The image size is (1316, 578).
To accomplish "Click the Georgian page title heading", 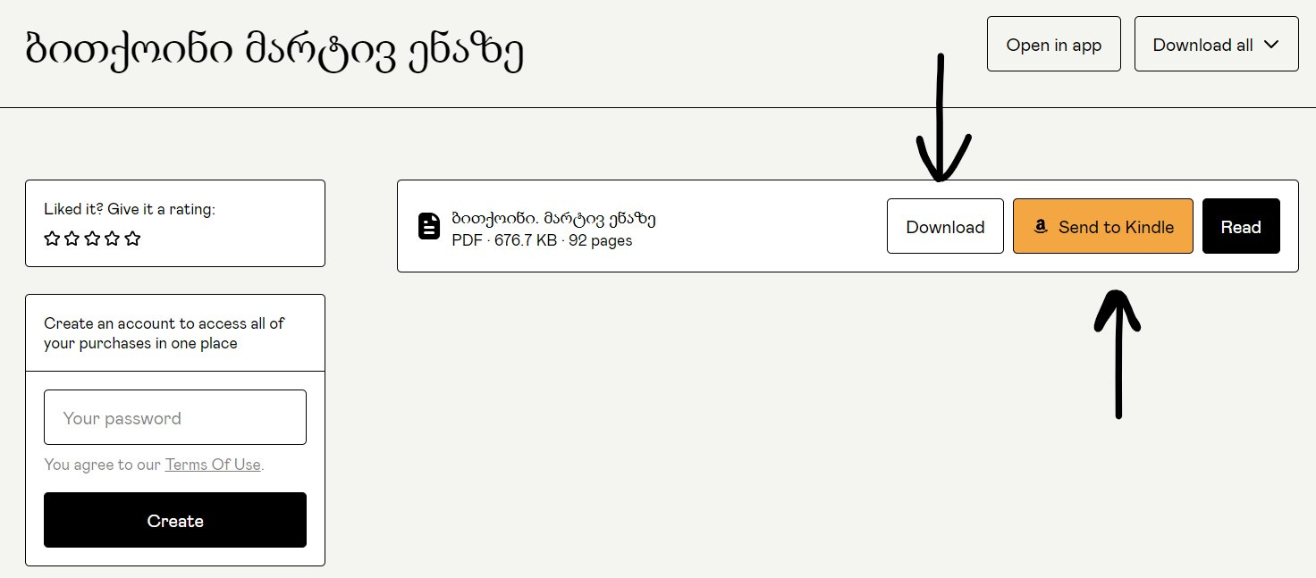I will click(x=274, y=51).
